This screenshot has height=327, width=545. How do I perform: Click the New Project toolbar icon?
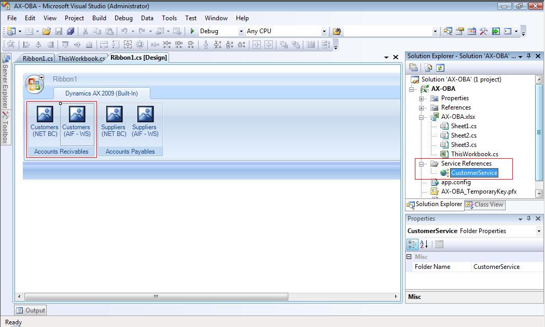11,31
